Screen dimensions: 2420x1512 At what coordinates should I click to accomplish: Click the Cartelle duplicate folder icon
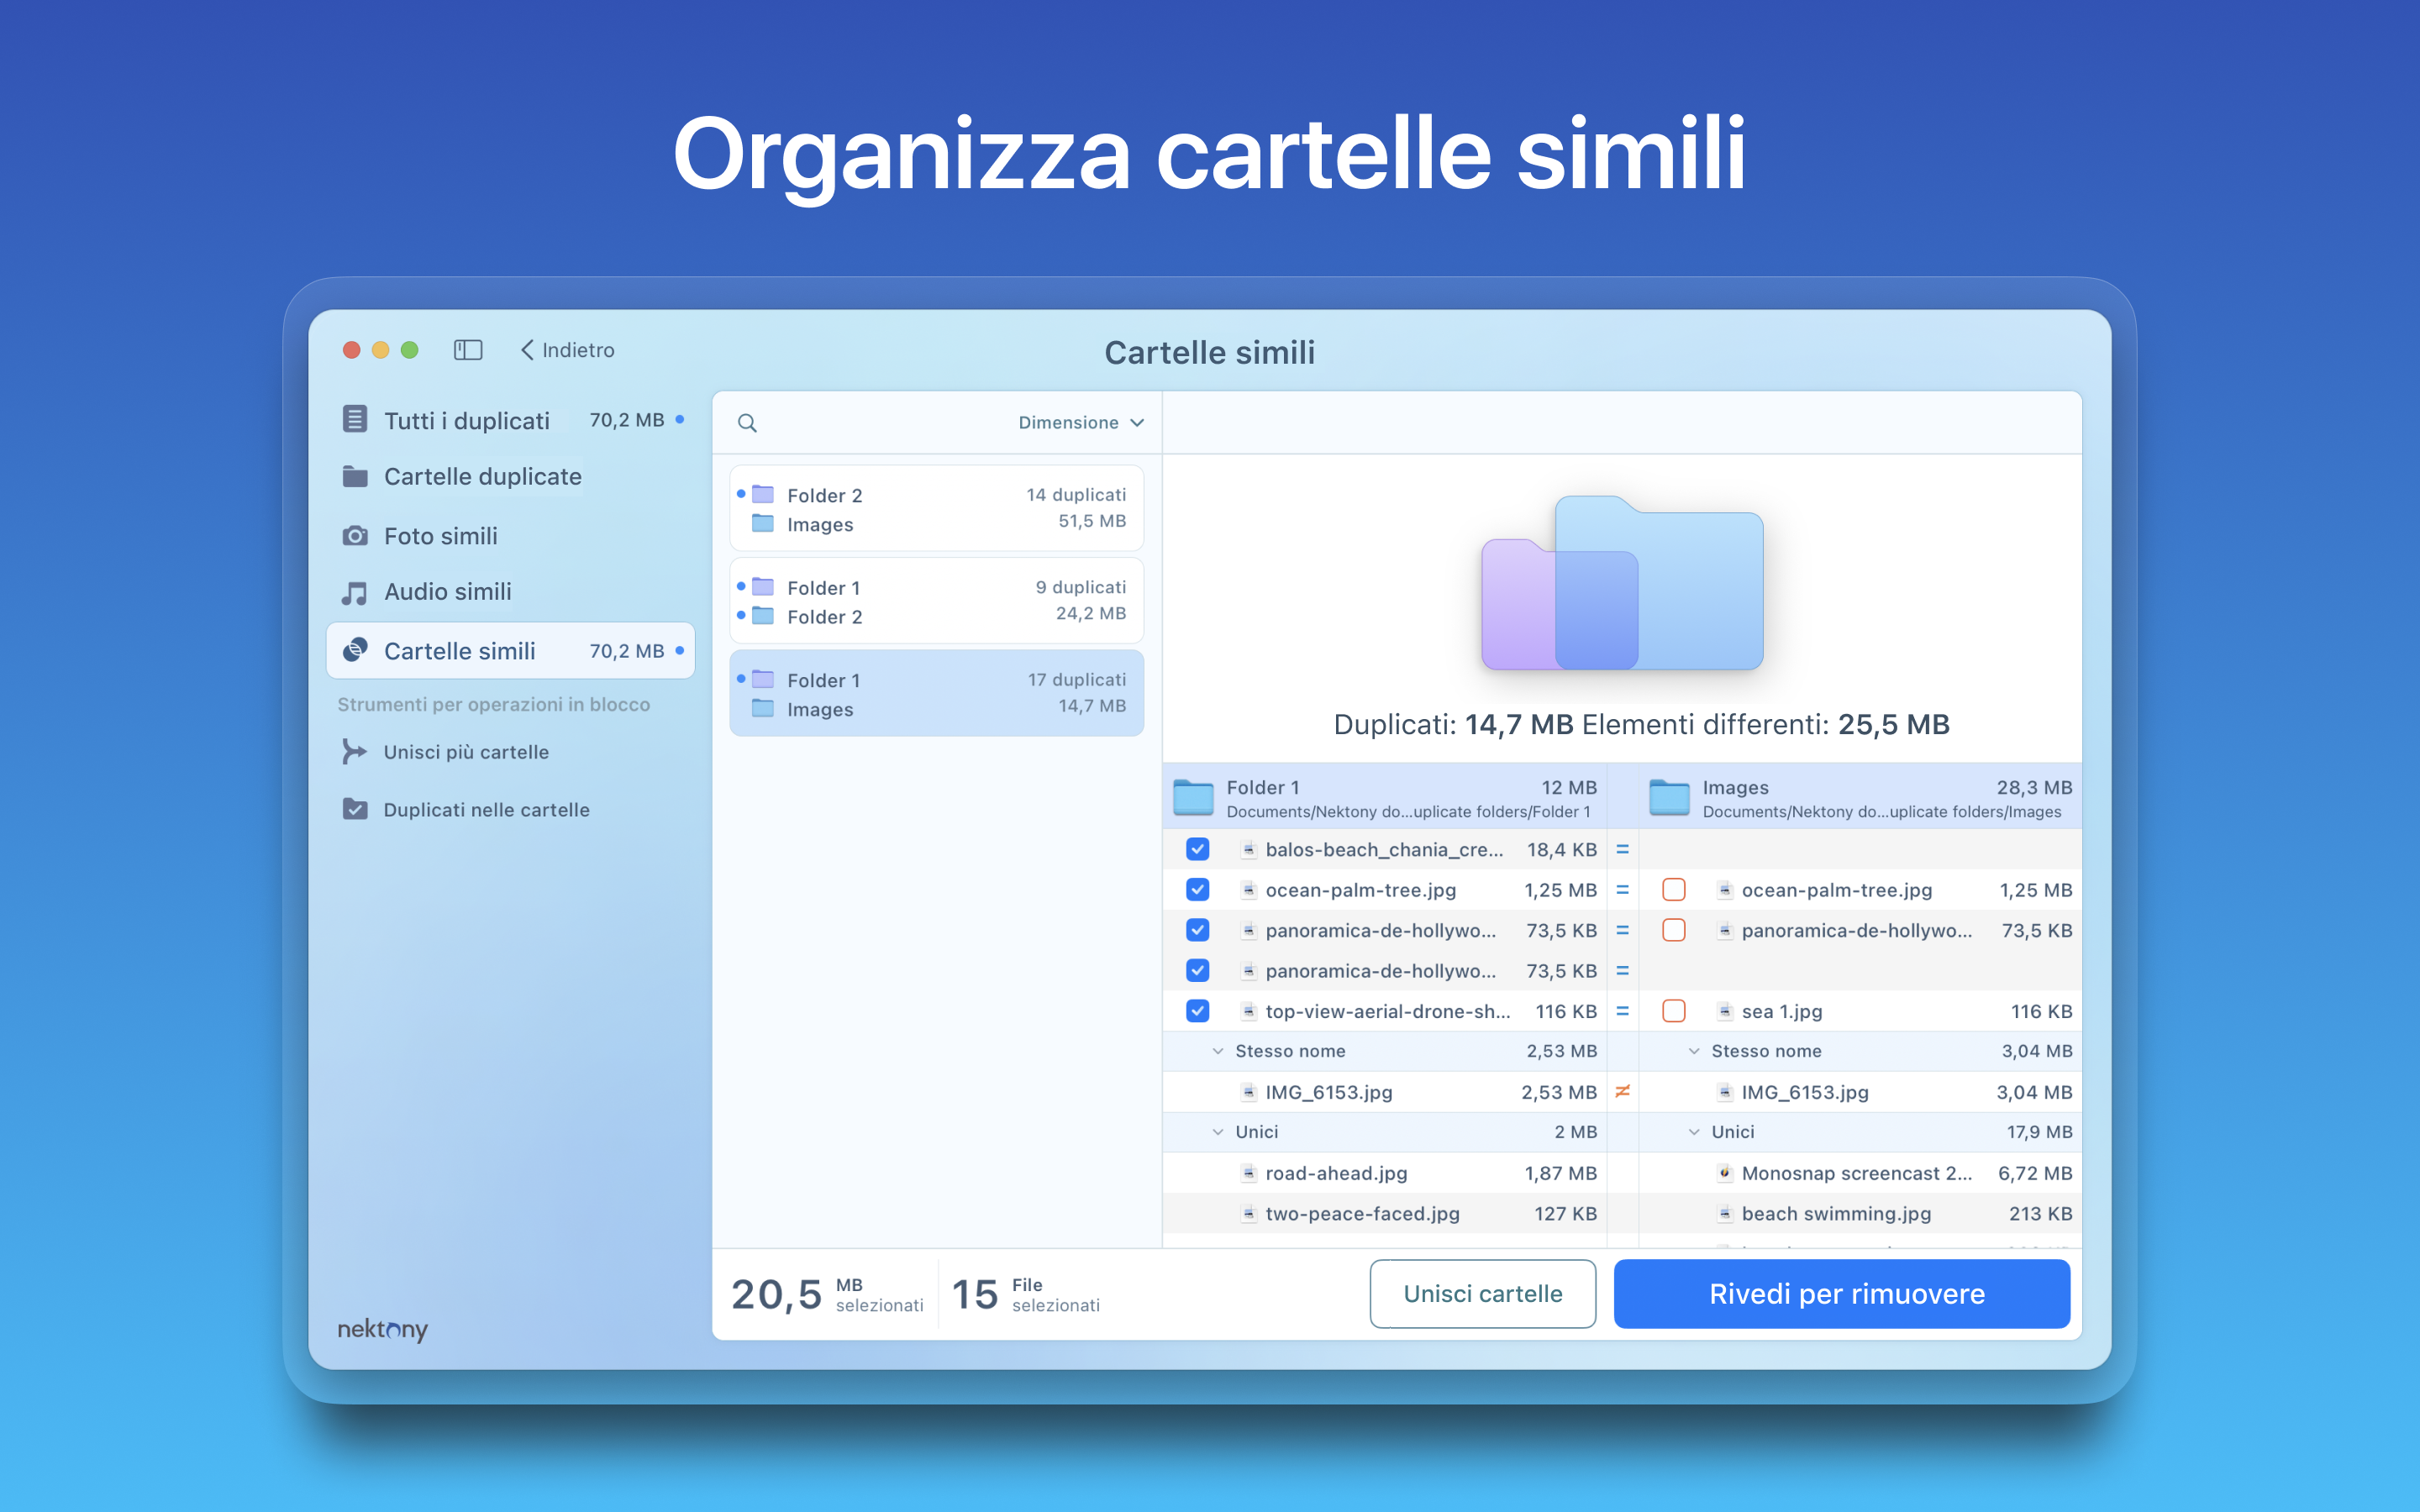click(355, 477)
